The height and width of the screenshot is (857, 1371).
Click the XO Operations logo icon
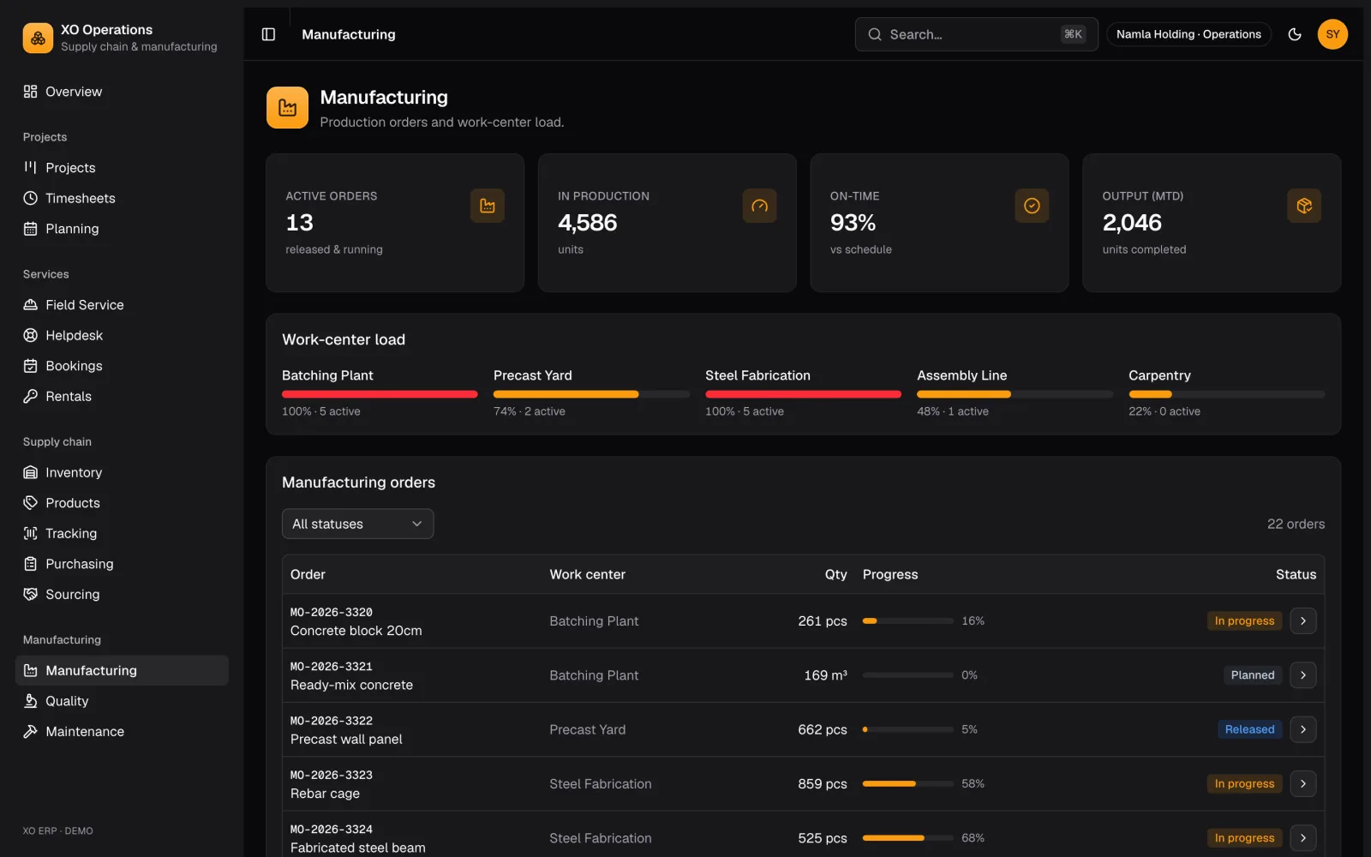pyautogui.click(x=38, y=38)
